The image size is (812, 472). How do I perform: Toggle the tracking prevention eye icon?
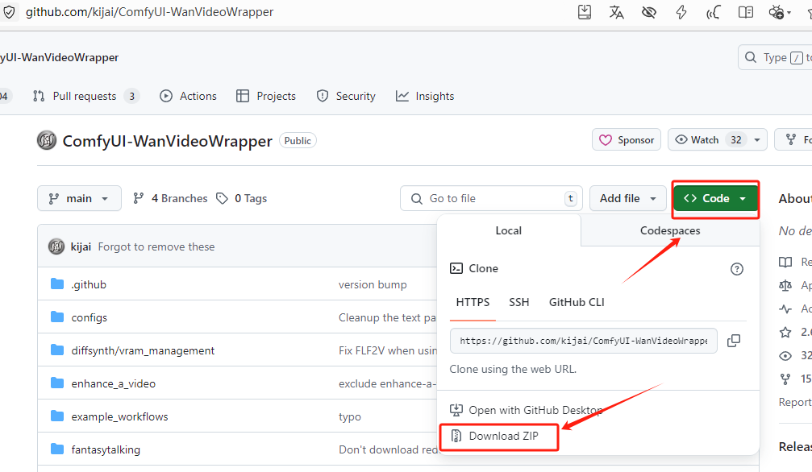[x=649, y=12]
